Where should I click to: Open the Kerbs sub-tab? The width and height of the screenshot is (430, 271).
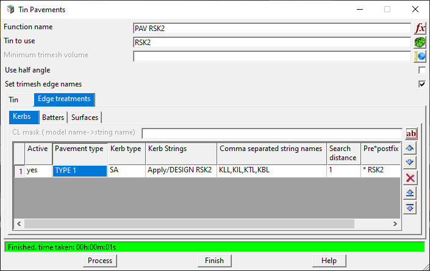tap(24, 116)
